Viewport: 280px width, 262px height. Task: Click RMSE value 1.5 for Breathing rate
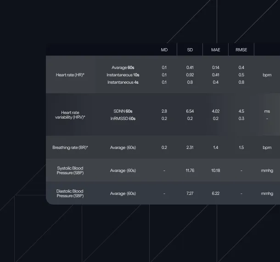pyautogui.click(x=241, y=148)
